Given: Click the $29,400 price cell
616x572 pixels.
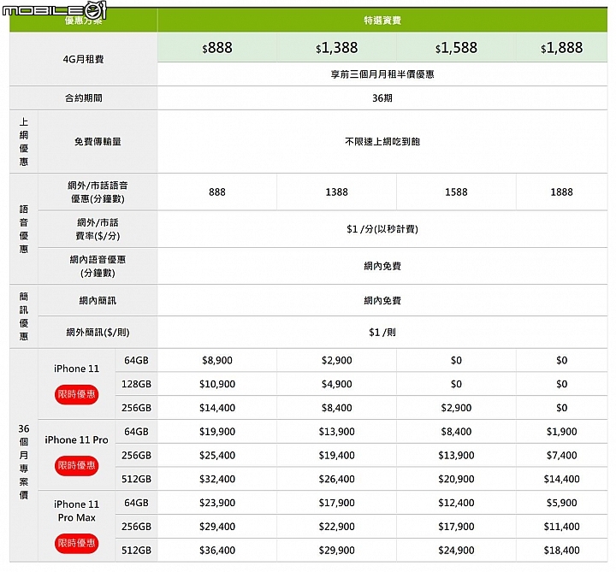Looking at the screenshot, I should pos(216,527).
